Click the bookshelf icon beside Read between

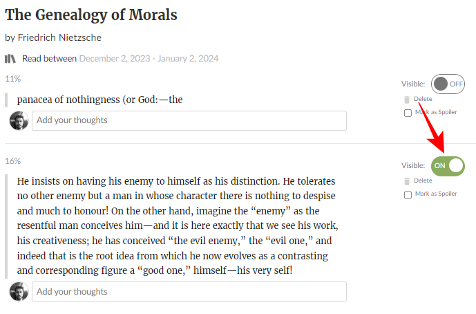(x=10, y=59)
